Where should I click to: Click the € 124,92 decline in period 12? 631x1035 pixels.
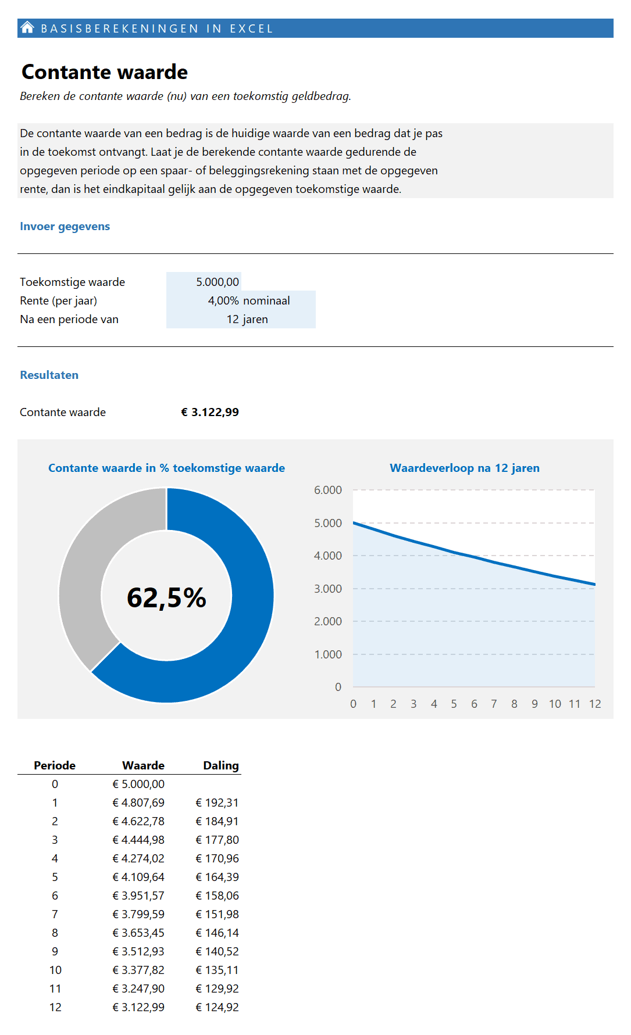coord(217,1007)
